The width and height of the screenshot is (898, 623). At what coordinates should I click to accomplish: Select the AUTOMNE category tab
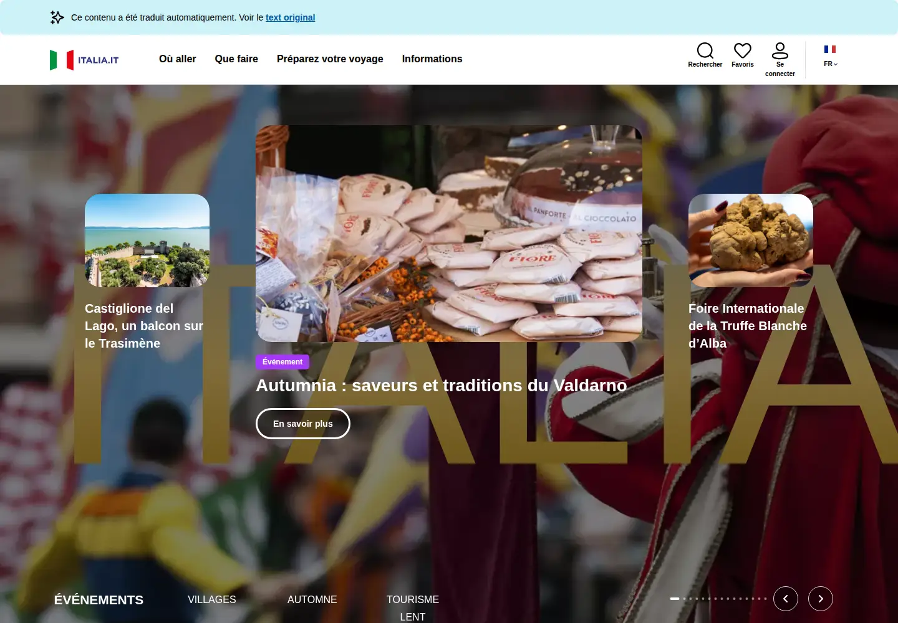[x=312, y=599]
